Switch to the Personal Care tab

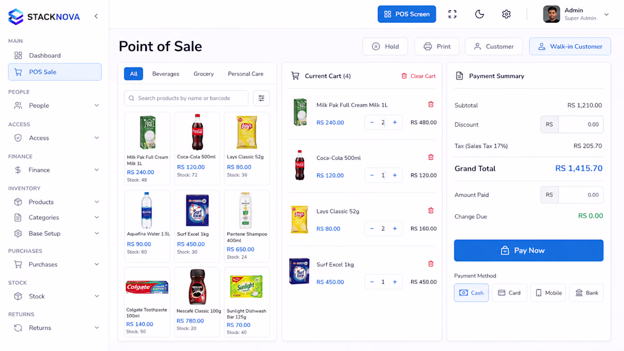[246, 74]
